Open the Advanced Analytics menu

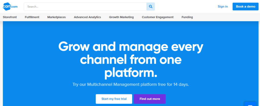click(87, 17)
